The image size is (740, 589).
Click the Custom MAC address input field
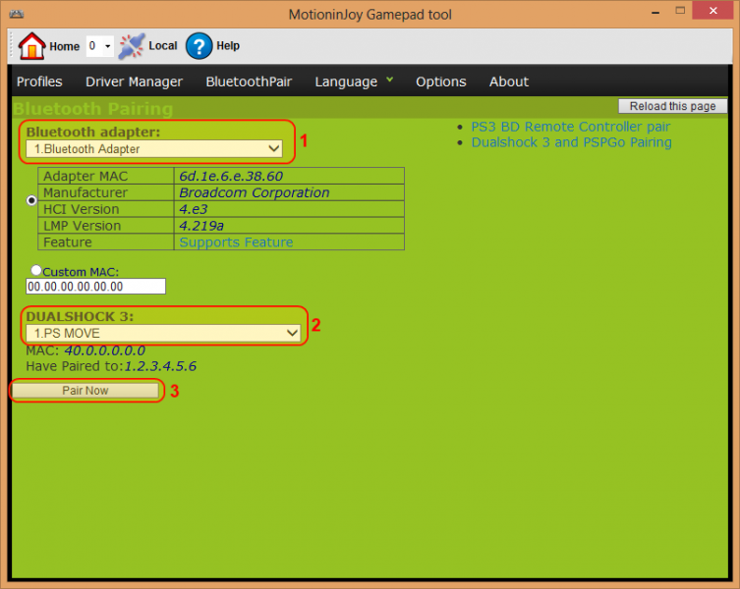point(95,287)
